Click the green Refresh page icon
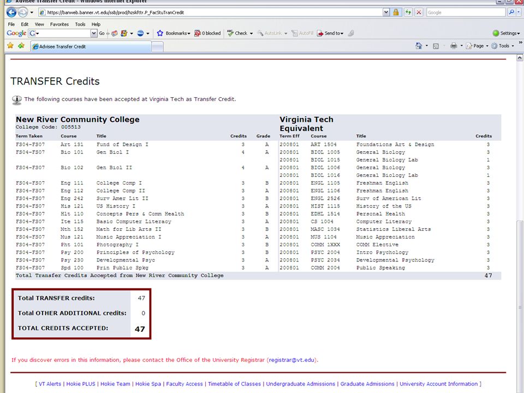 coord(408,13)
